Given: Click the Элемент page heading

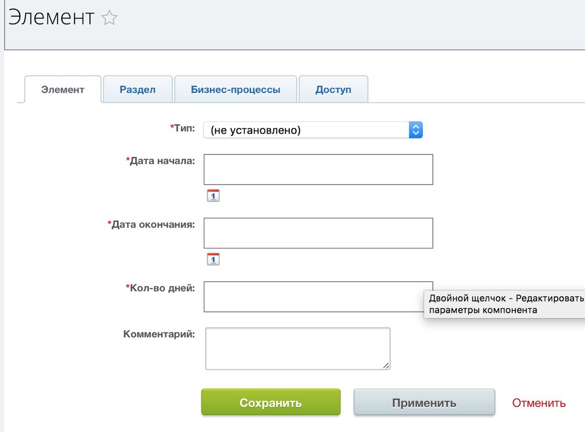Looking at the screenshot, I should click(51, 18).
